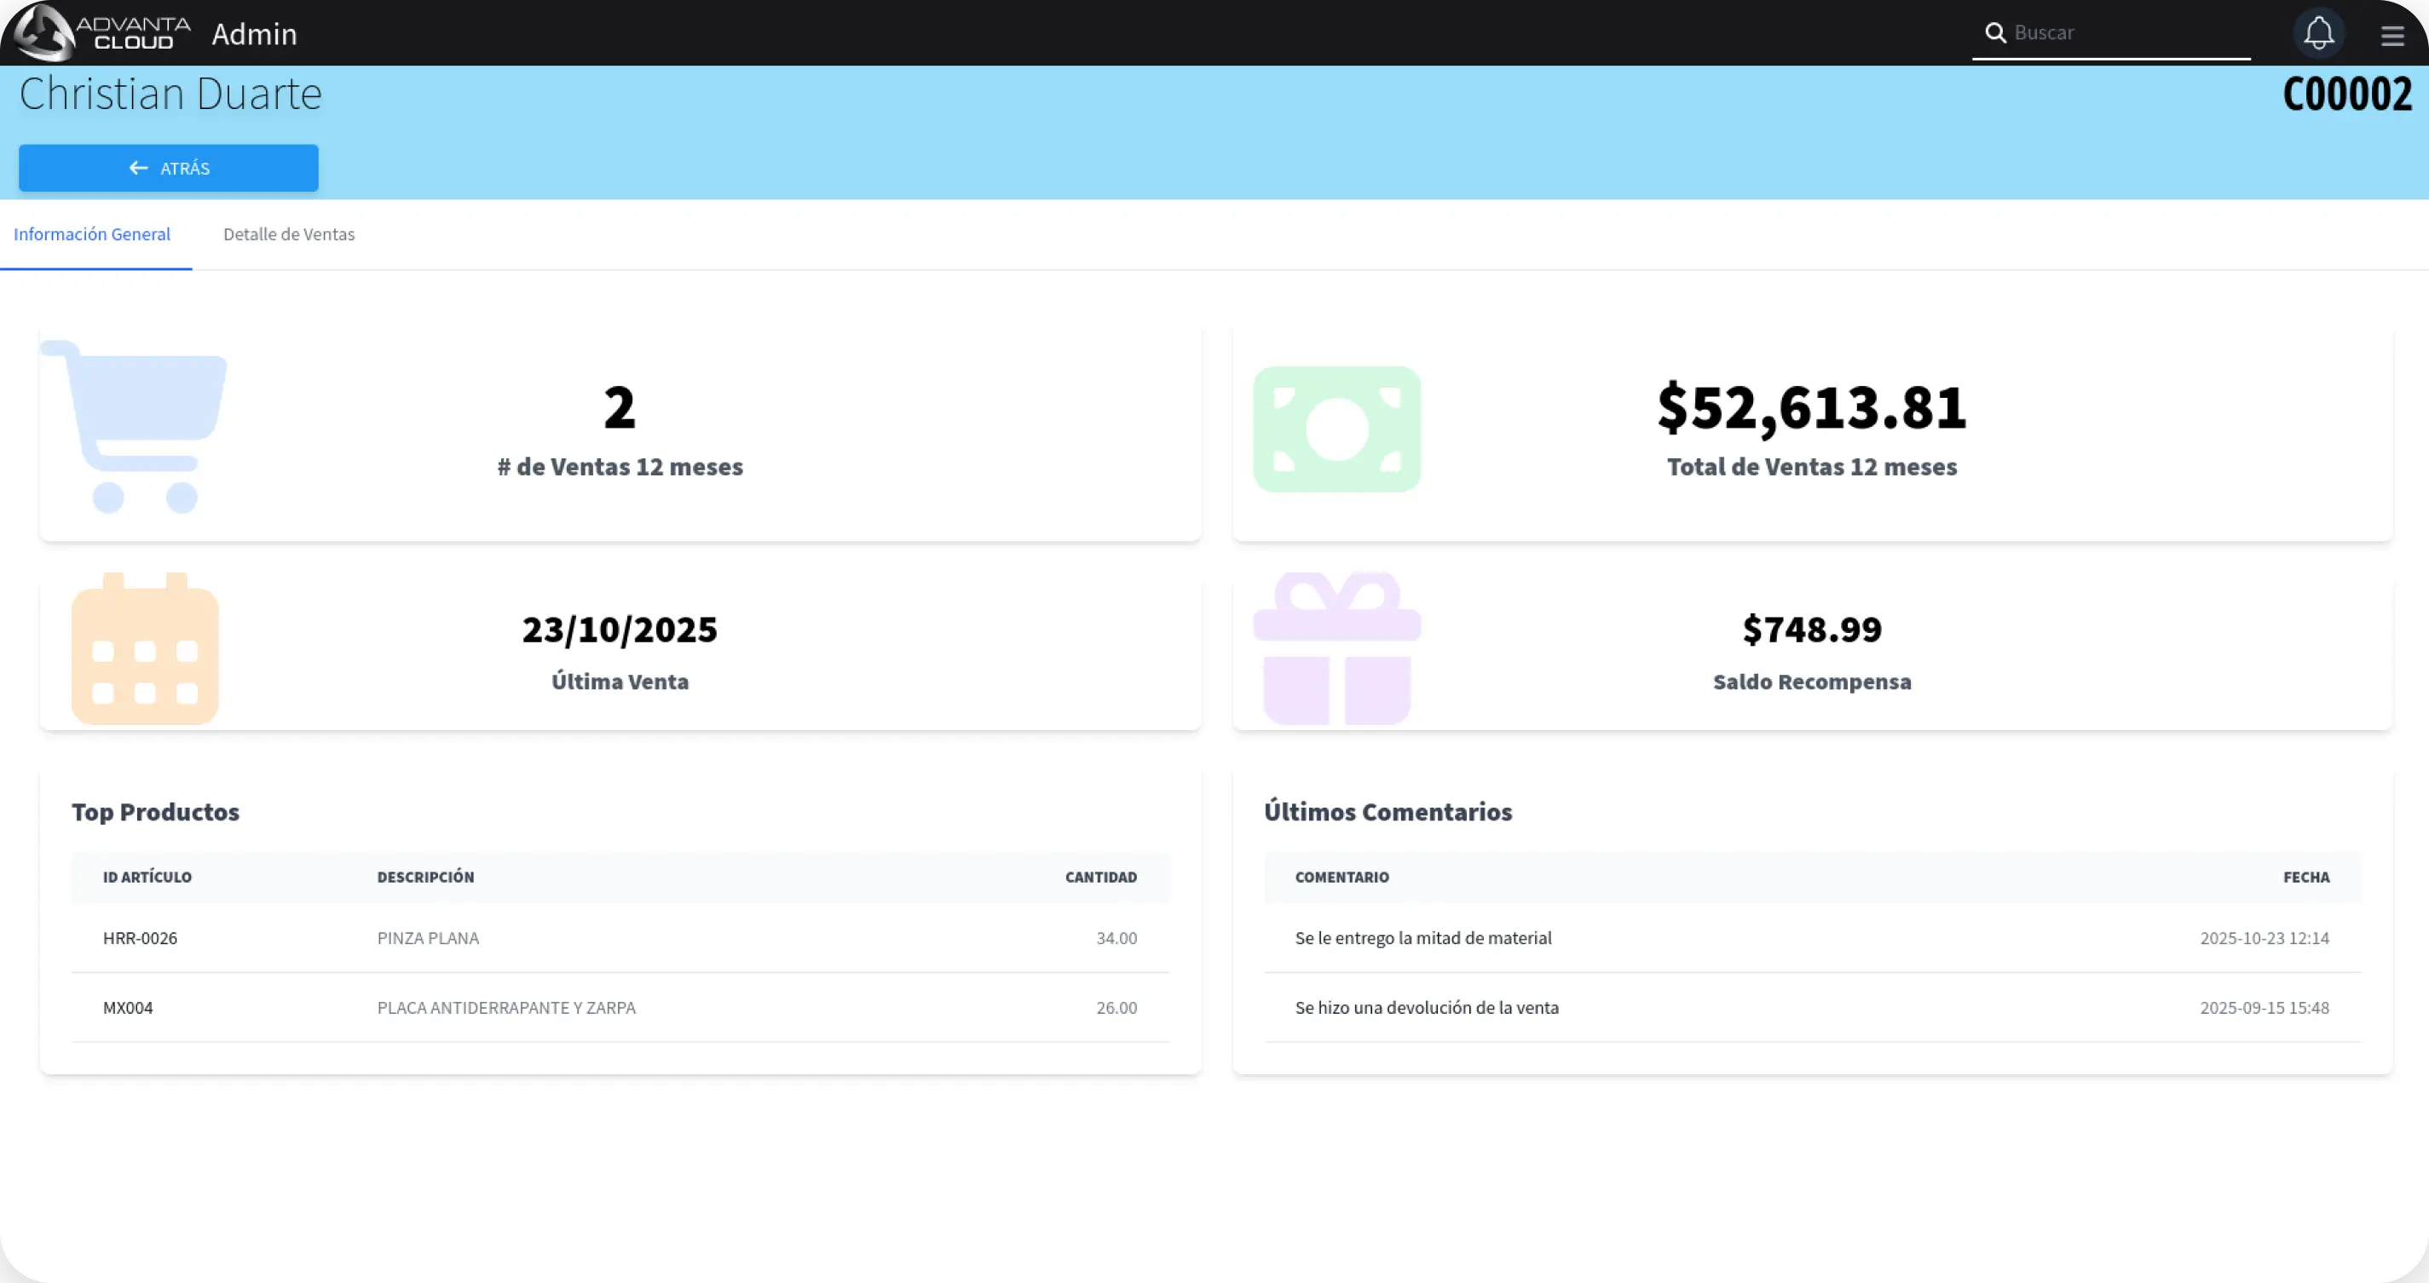Click the Descripción column header
Image resolution: width=2429 pixels, height=1283 pixels.
point(425,877)
